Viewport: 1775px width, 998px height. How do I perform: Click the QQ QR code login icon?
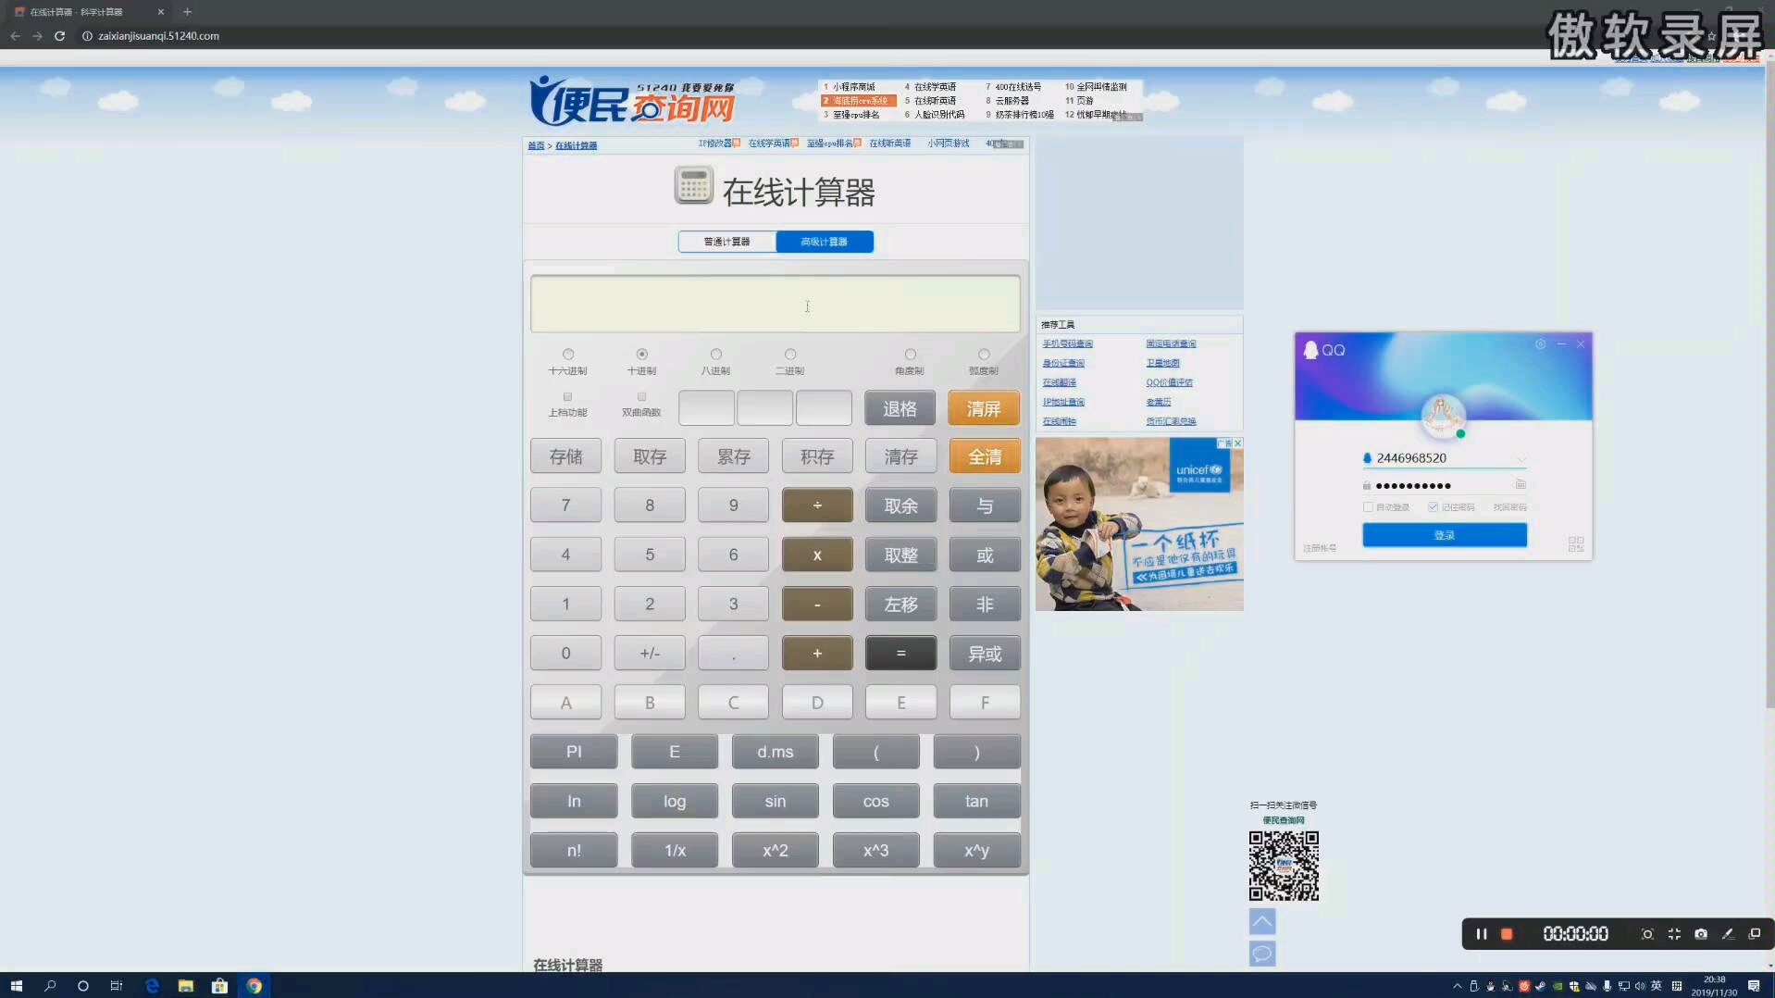coord(1576,544)
